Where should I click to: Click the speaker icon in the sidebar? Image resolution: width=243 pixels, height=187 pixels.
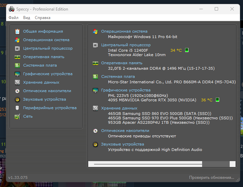tap(17, 100)
